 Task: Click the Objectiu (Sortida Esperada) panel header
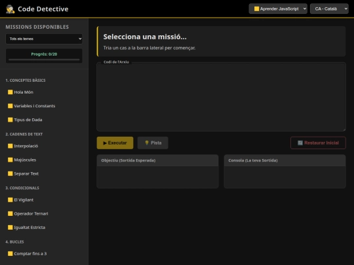coord(157,160)
